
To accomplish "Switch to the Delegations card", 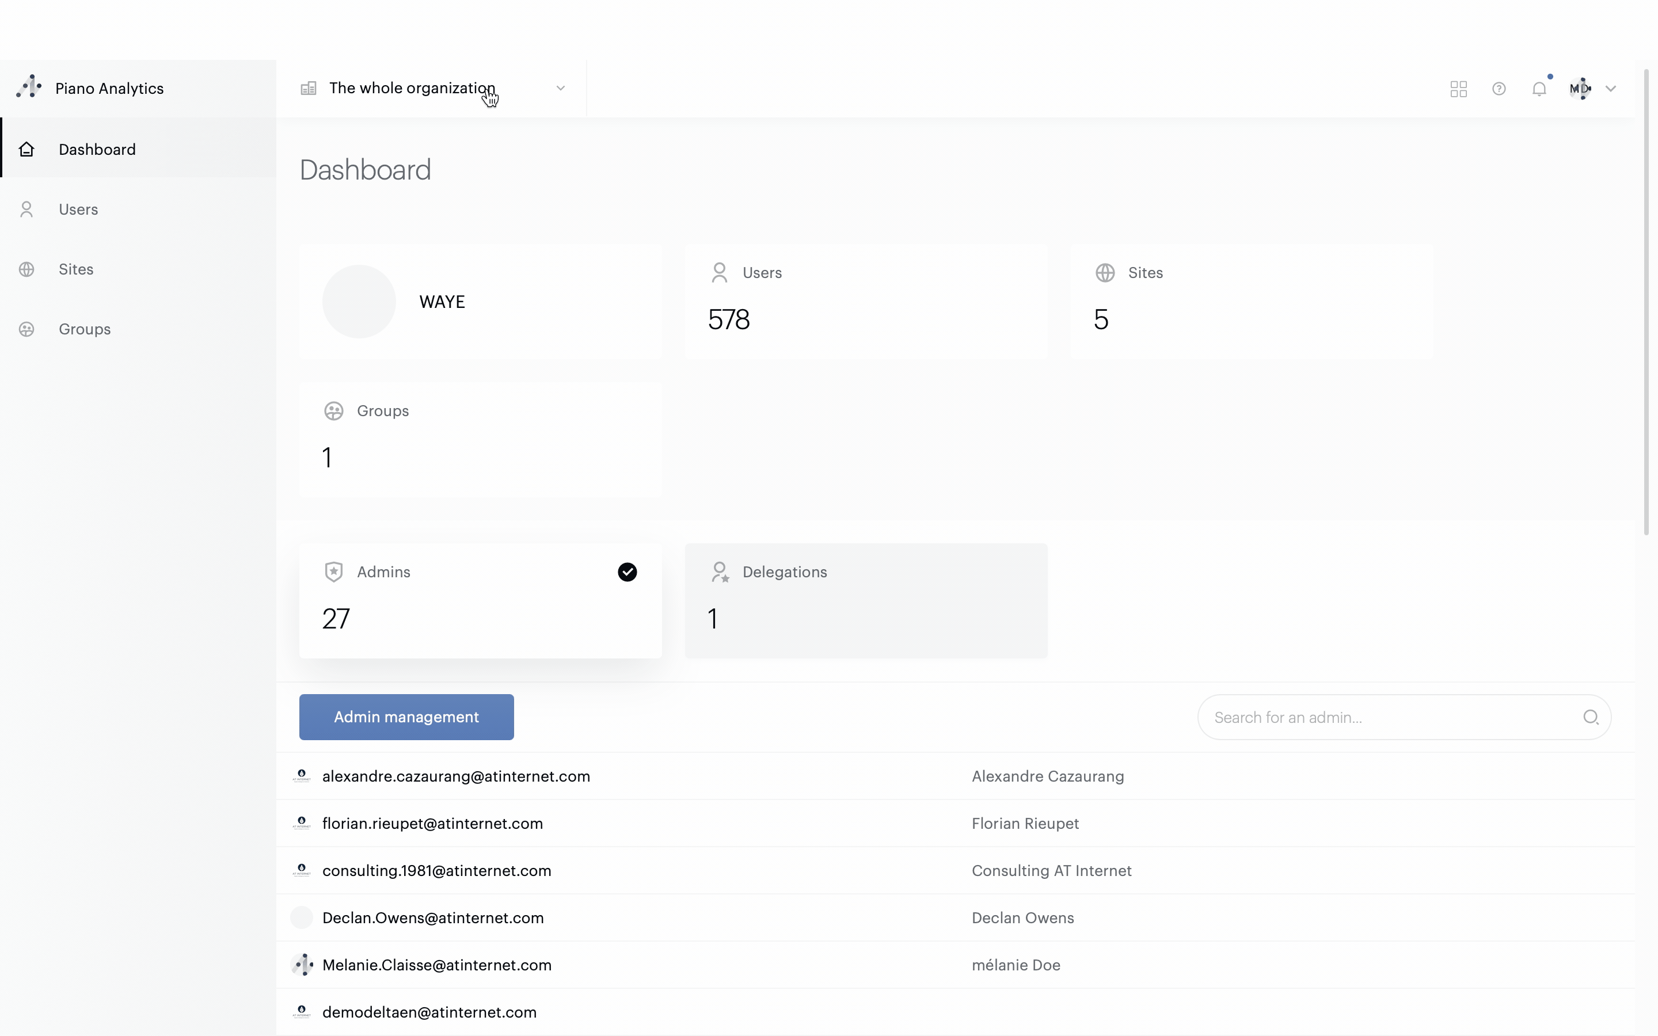I will pyautogui.click(x=865, y=600).
